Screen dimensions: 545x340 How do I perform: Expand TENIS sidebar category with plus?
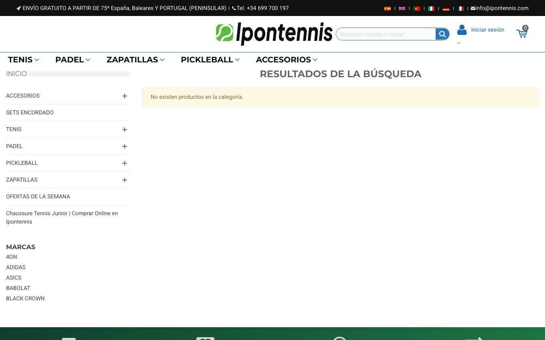click(125, 130)
